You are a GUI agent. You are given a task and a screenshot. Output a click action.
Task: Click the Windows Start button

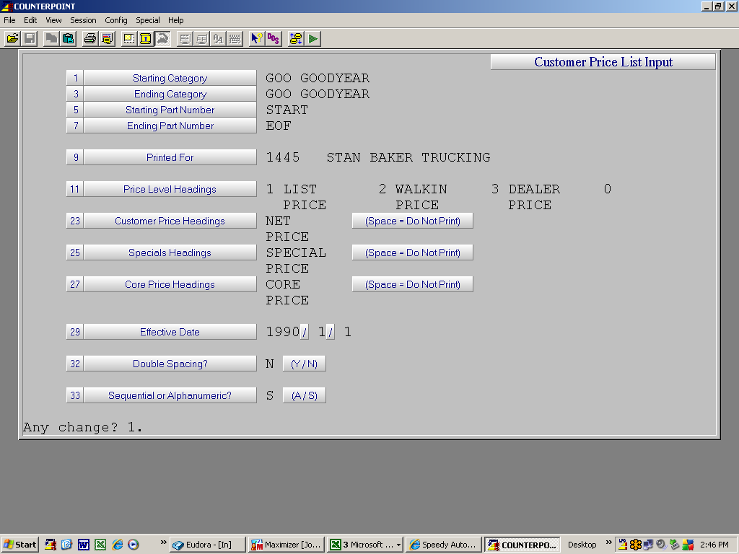pos(19,545)
